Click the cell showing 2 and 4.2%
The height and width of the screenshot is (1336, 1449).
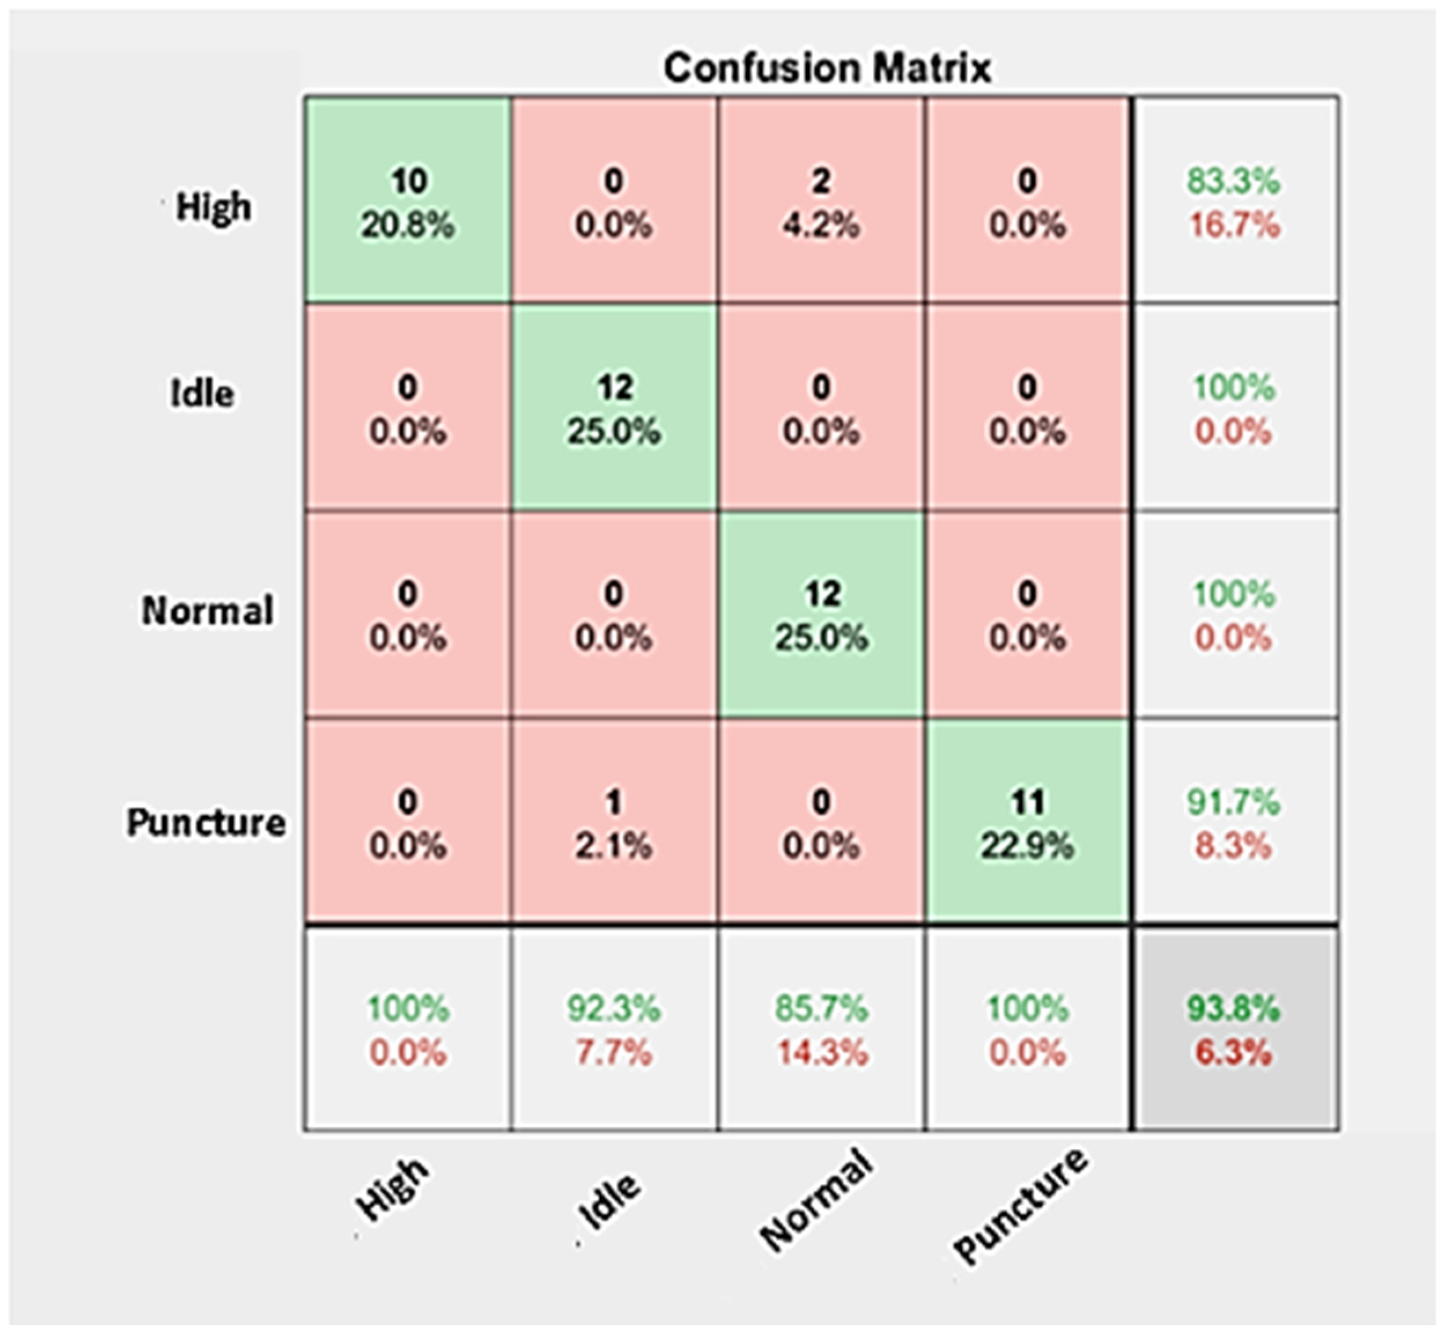[821, 201]
